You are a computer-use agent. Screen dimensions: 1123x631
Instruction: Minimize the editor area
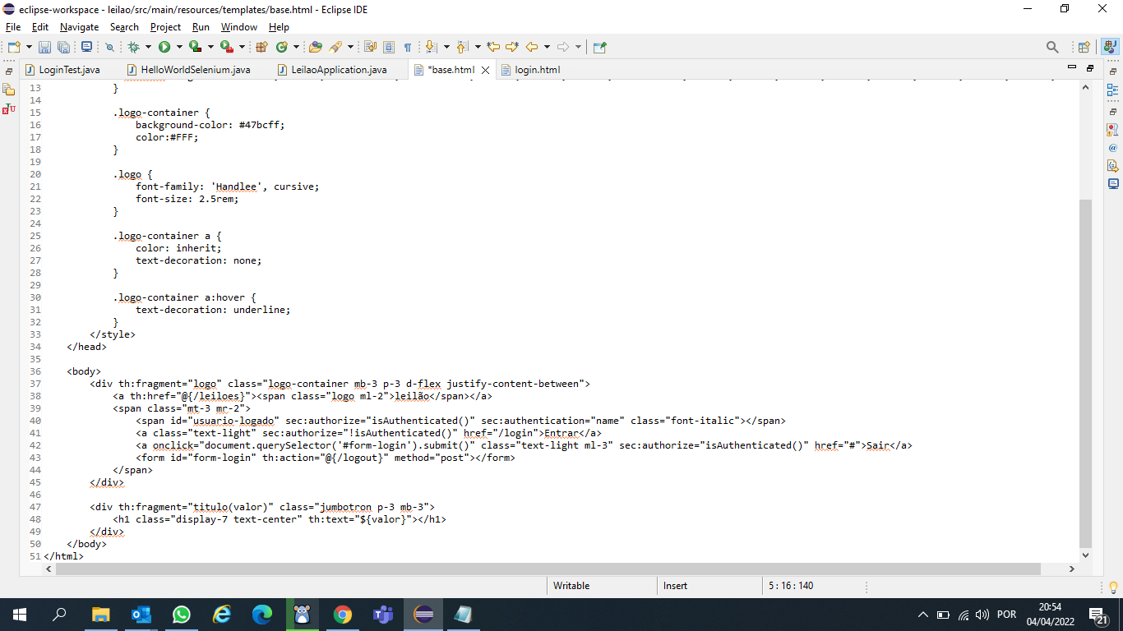[1071, 67]
